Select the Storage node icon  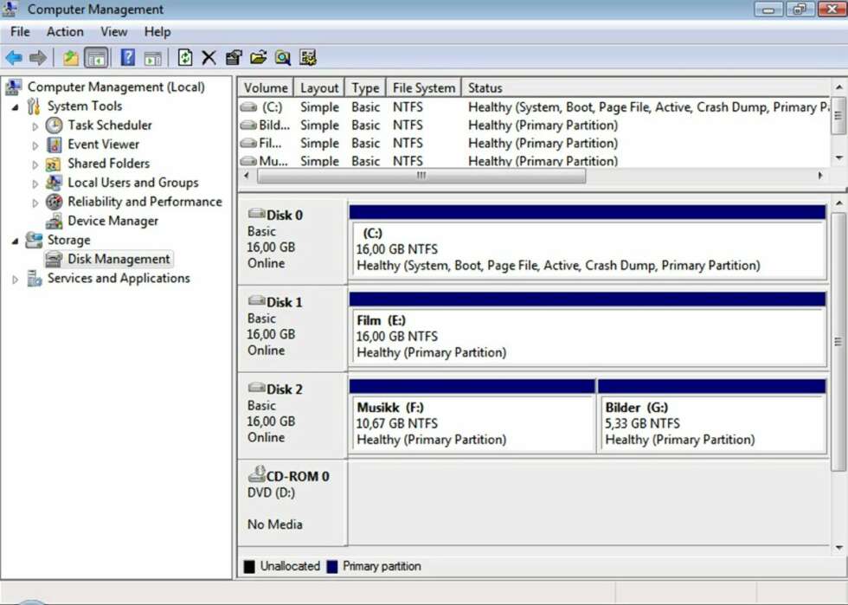34,240
